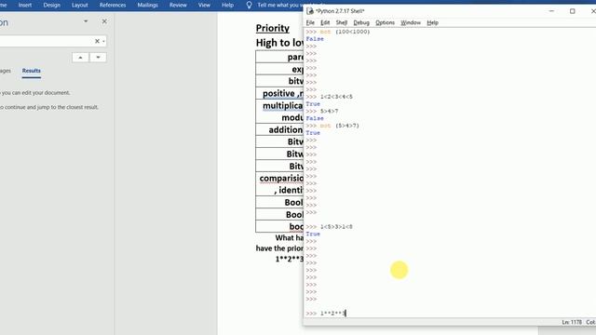This screenshot has height=335, width=596.
Task: Switch to the Pages tab in navigation
Action: [x=6, y=71]
